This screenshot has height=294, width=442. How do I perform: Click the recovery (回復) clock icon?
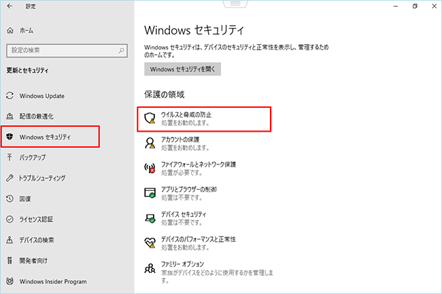[10, 199]
